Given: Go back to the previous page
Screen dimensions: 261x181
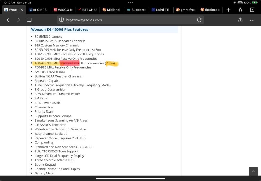Looking at the screenshot, I should [8, 20].
